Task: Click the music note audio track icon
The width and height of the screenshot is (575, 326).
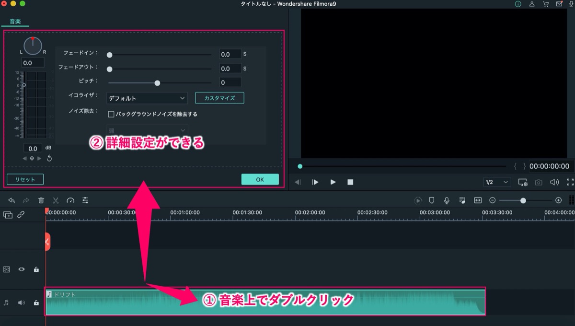Action: click(6, 303)
